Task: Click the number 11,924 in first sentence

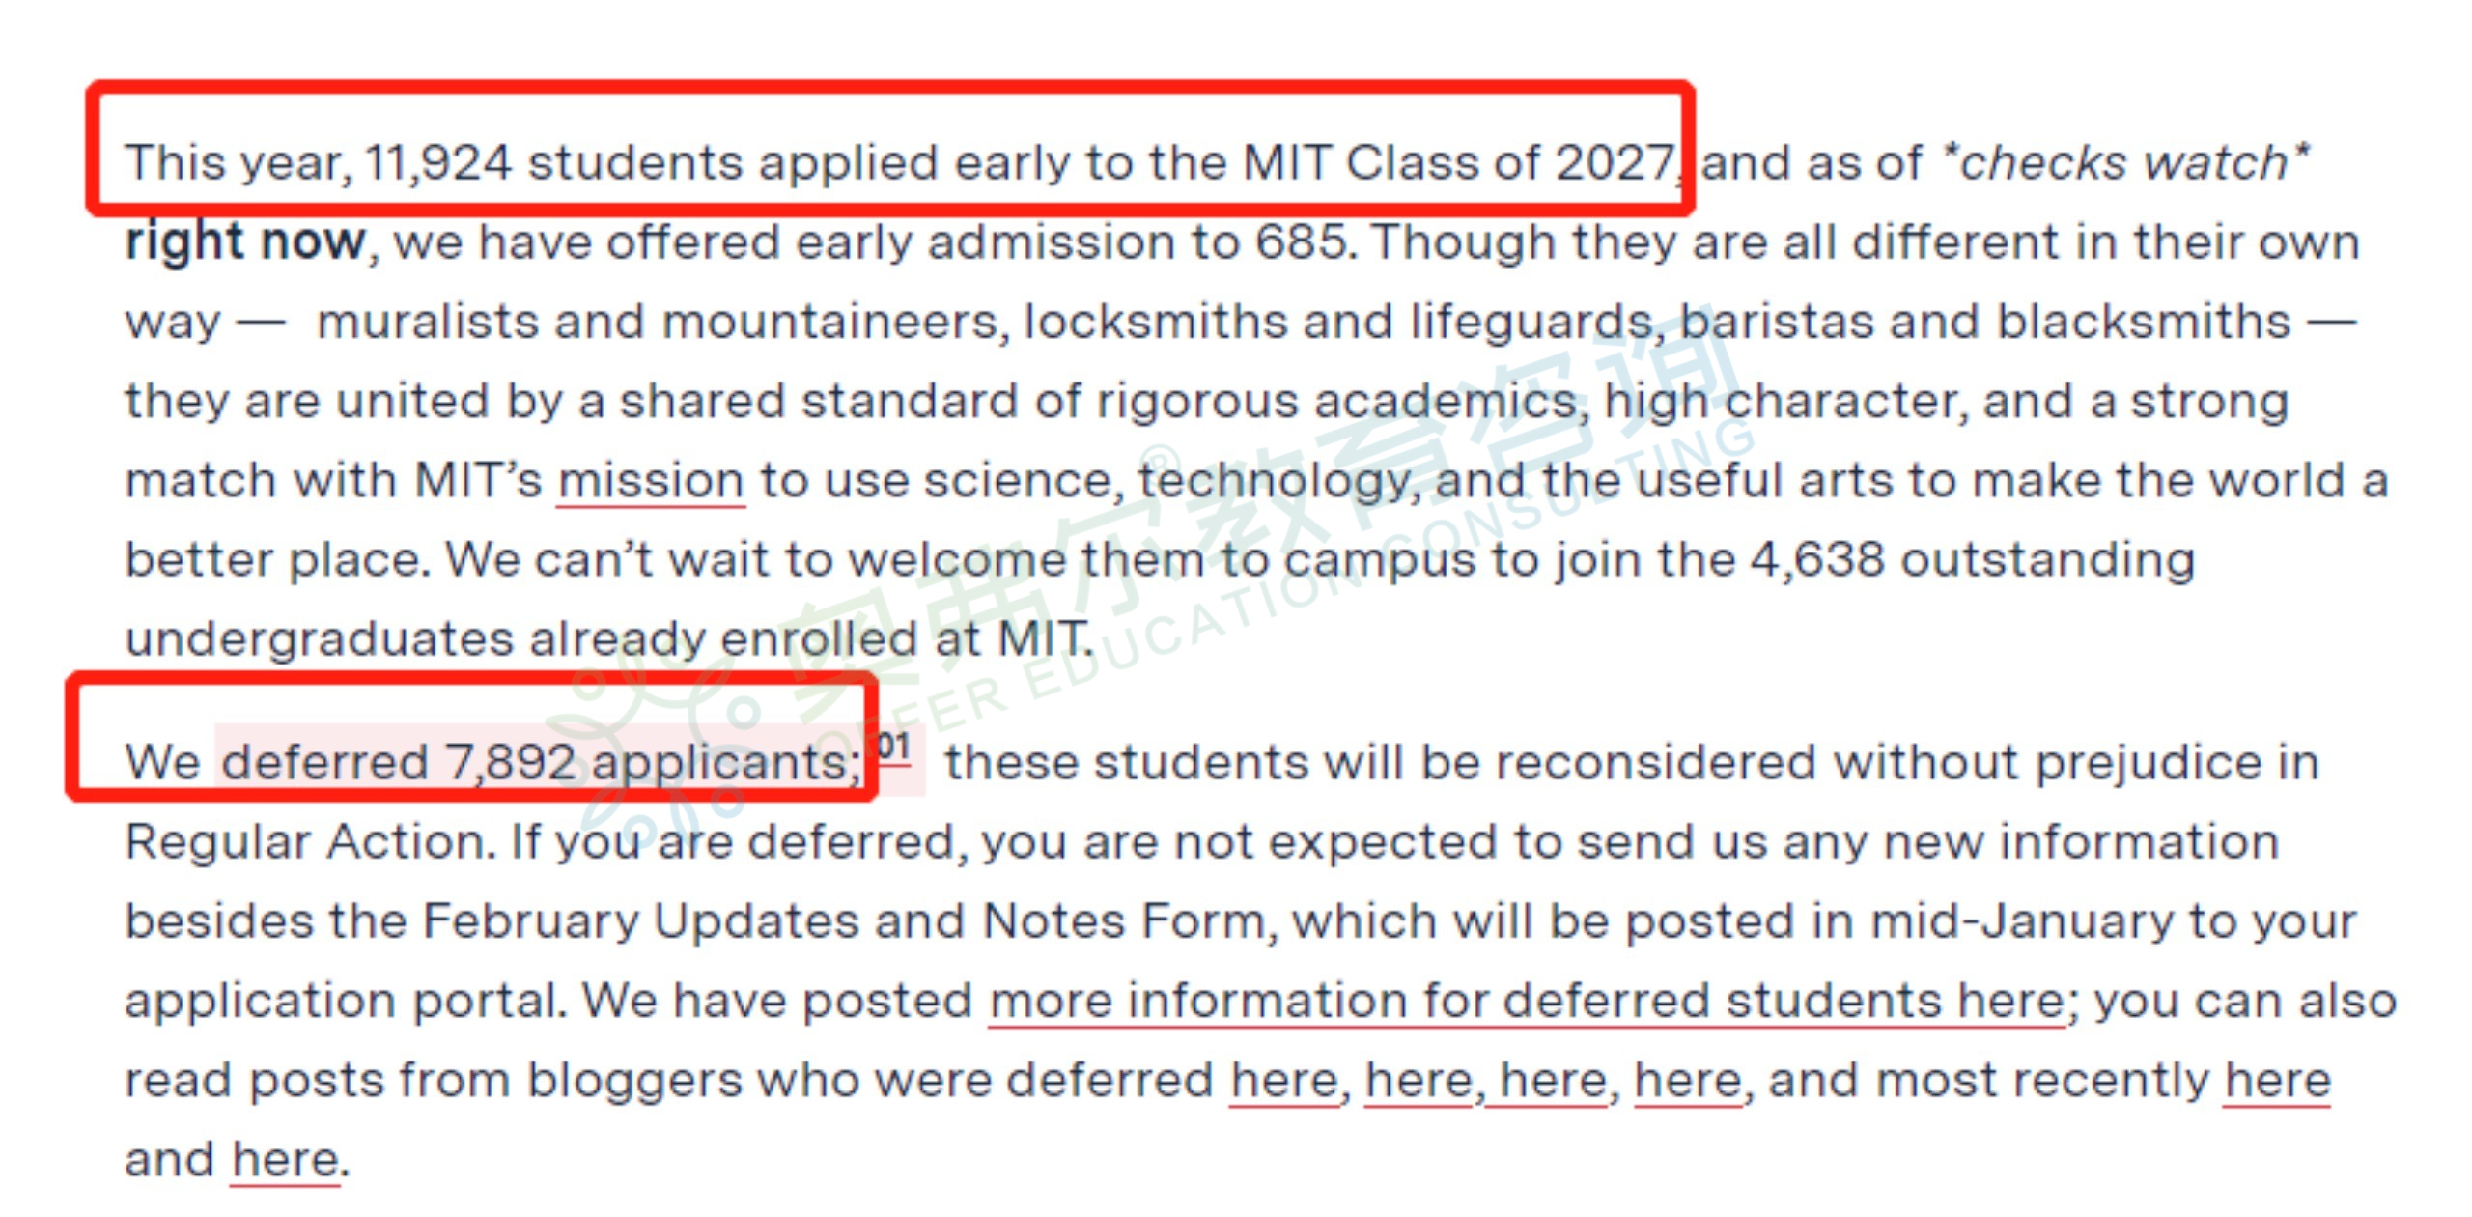Action: pos(437,162)
